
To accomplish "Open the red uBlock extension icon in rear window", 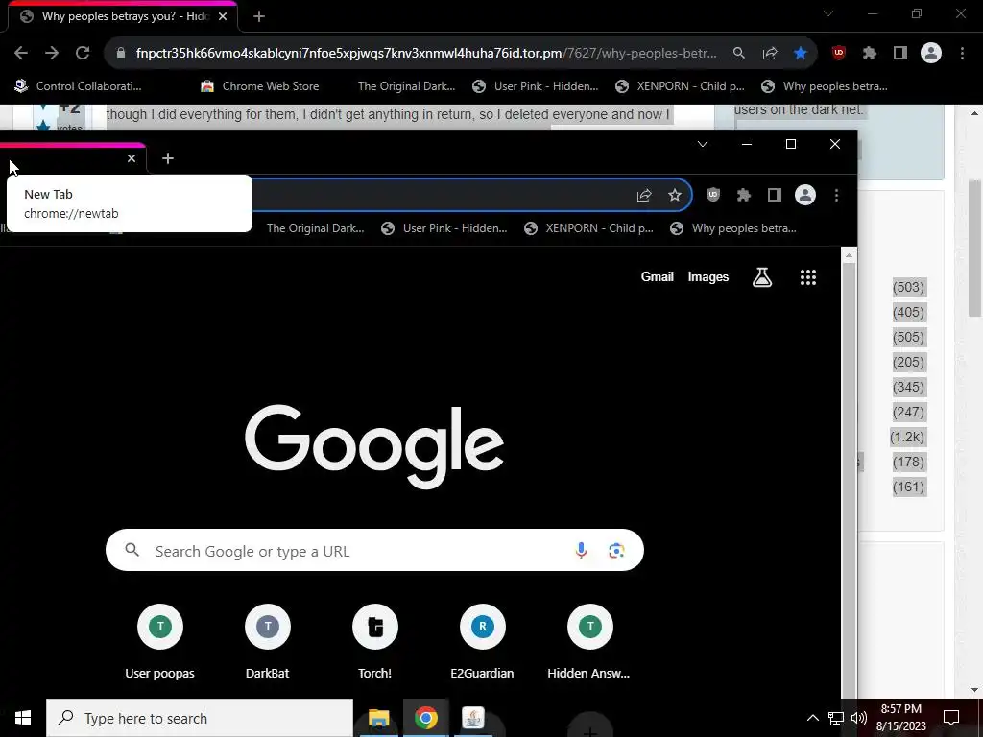I will [838, 54].
